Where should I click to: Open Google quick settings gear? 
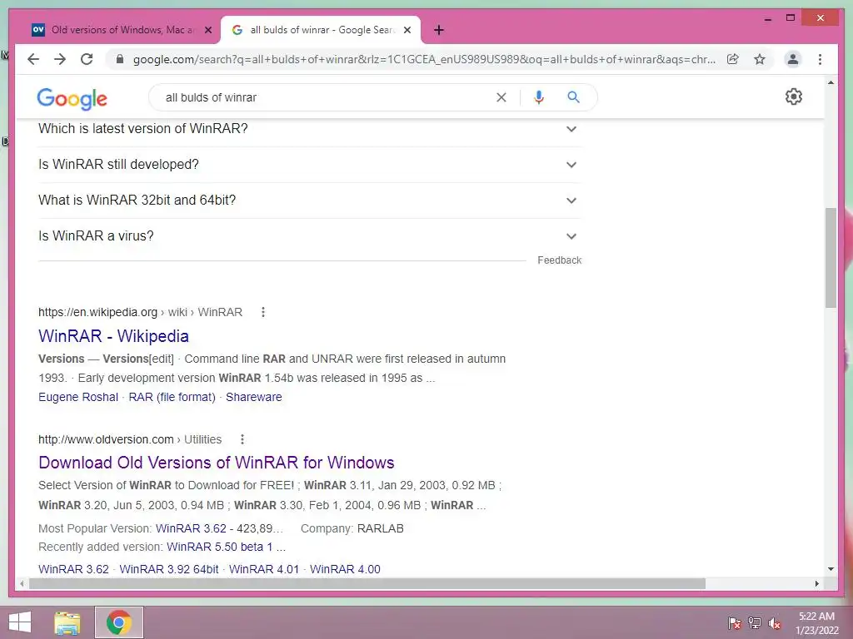793,97
